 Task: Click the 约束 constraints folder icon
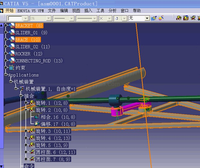coord(11,68)
